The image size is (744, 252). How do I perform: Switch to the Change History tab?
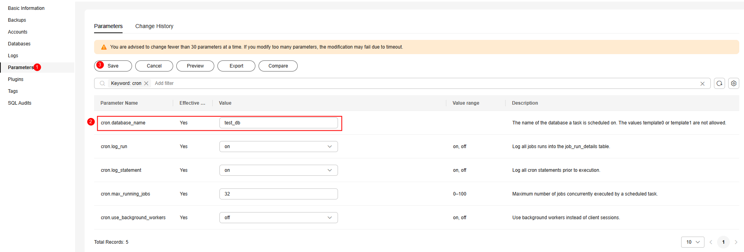point(154,26)
